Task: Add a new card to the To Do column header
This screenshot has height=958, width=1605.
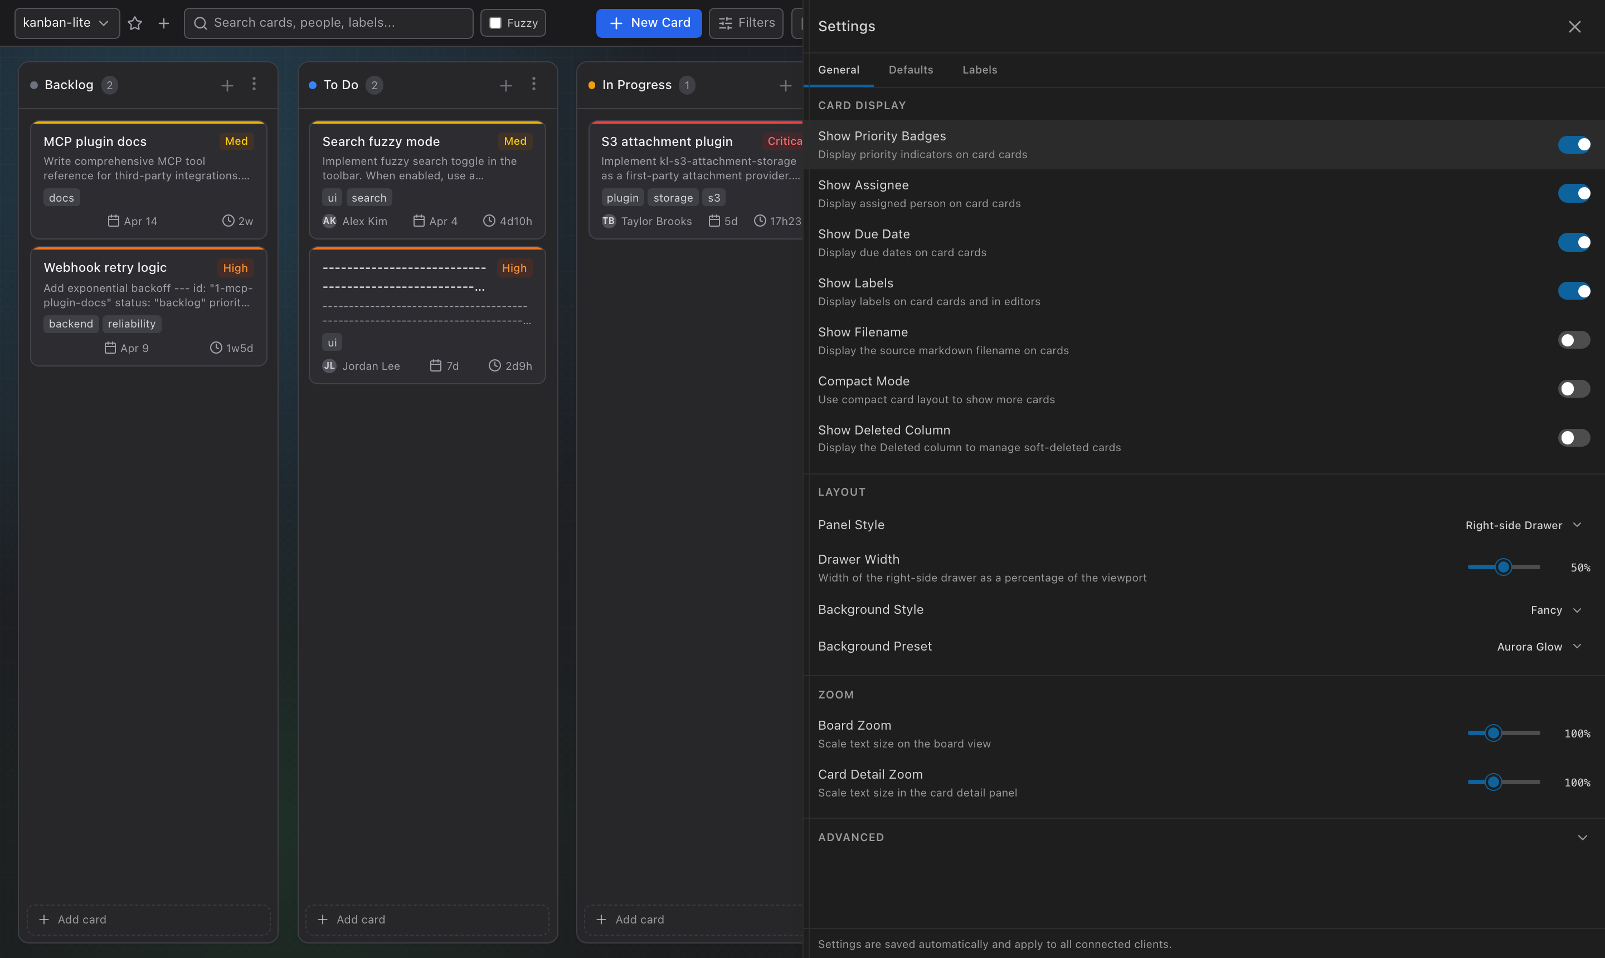Action: tap(505, 85)
